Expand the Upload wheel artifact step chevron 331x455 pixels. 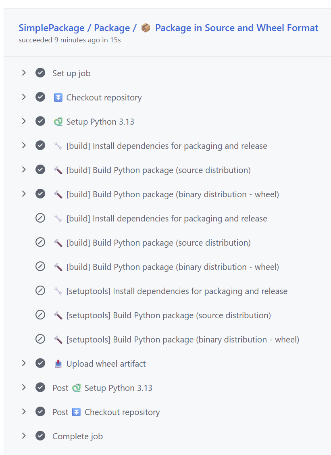(24, 363)
